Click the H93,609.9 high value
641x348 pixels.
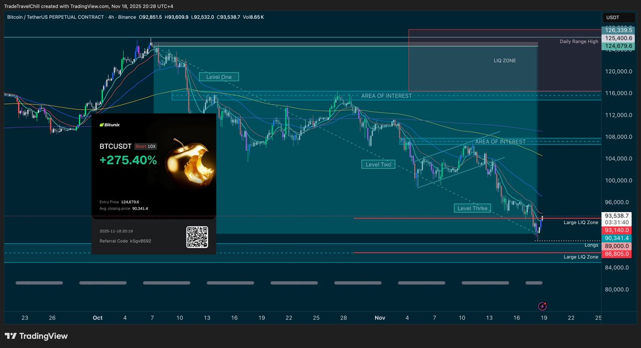tap(176, 17)
